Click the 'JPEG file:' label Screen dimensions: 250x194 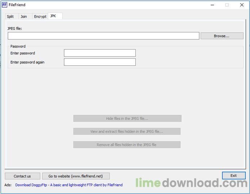coord(14,28)
